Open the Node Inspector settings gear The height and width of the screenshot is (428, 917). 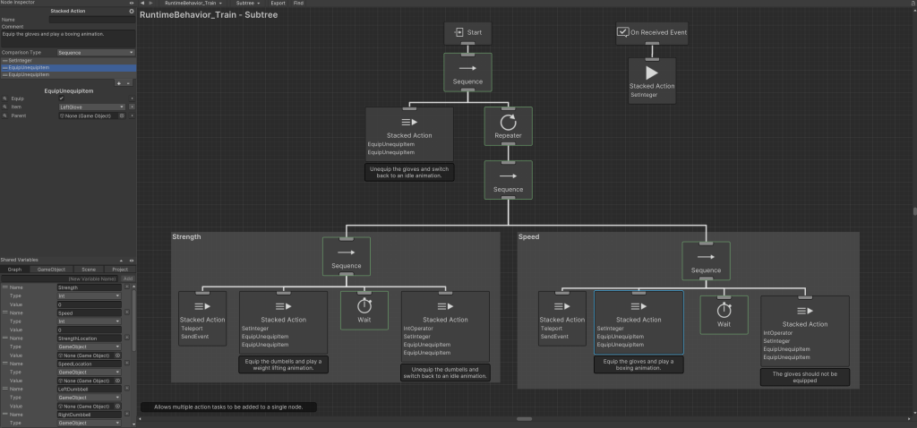click(x=132, y=11)
